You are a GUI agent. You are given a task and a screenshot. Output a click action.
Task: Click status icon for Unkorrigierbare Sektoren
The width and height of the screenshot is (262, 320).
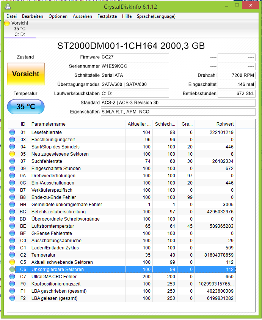point(12,269)
